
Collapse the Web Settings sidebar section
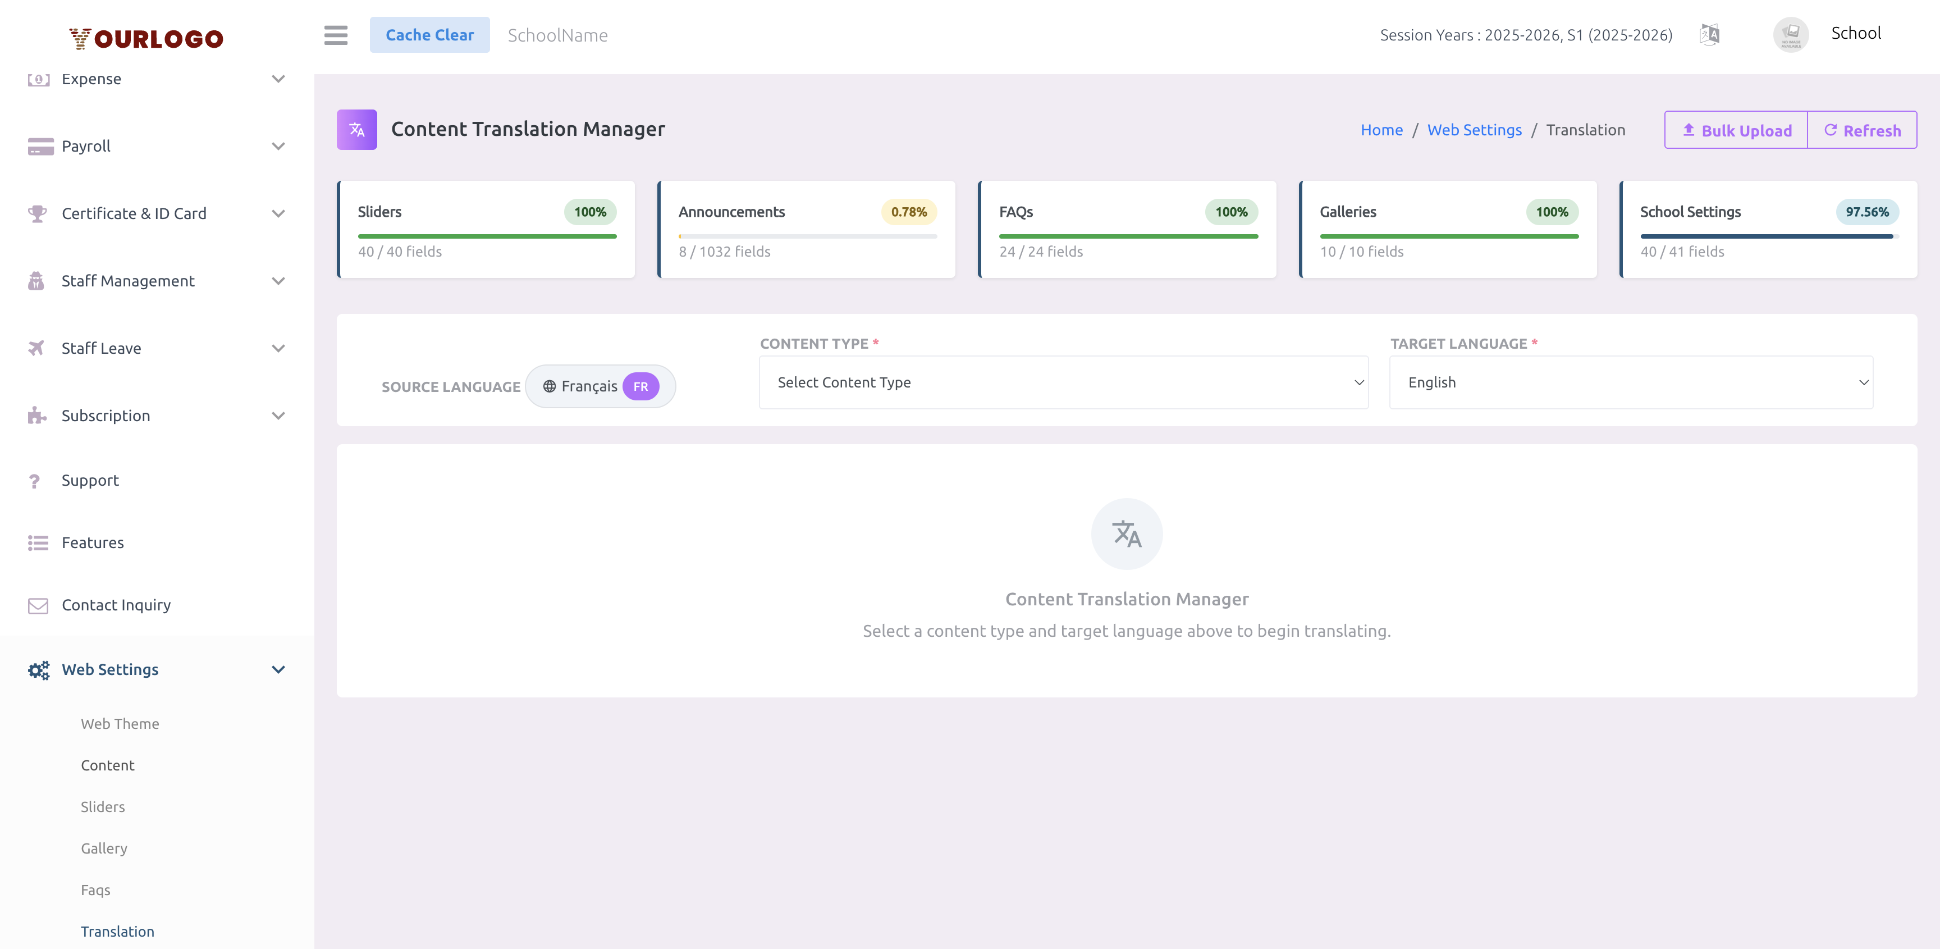point(278,669)
